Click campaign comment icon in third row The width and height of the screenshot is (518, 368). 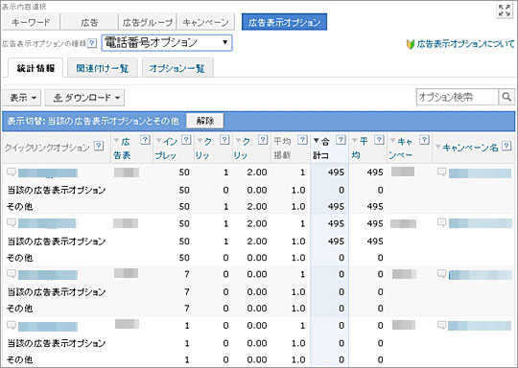[441, 274]
